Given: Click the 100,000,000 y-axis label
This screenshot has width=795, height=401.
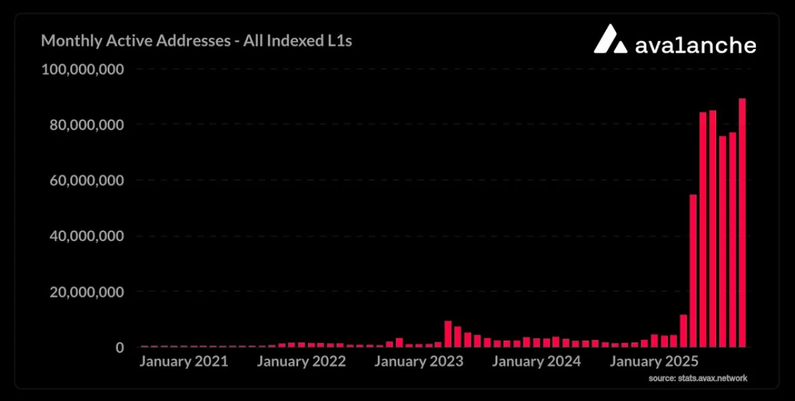Looking at the screenshot, I should pyautogui.click(x=83, y=69).
